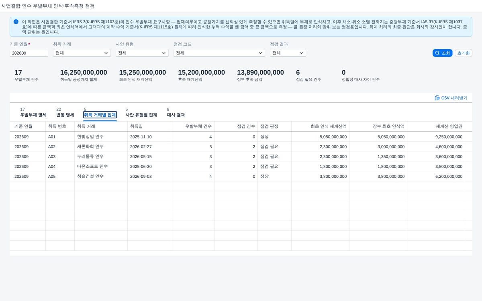Select the amount 1,350,000,000 cell
Image resolution: width=482 pixels, height=301 pixels.
378,157
